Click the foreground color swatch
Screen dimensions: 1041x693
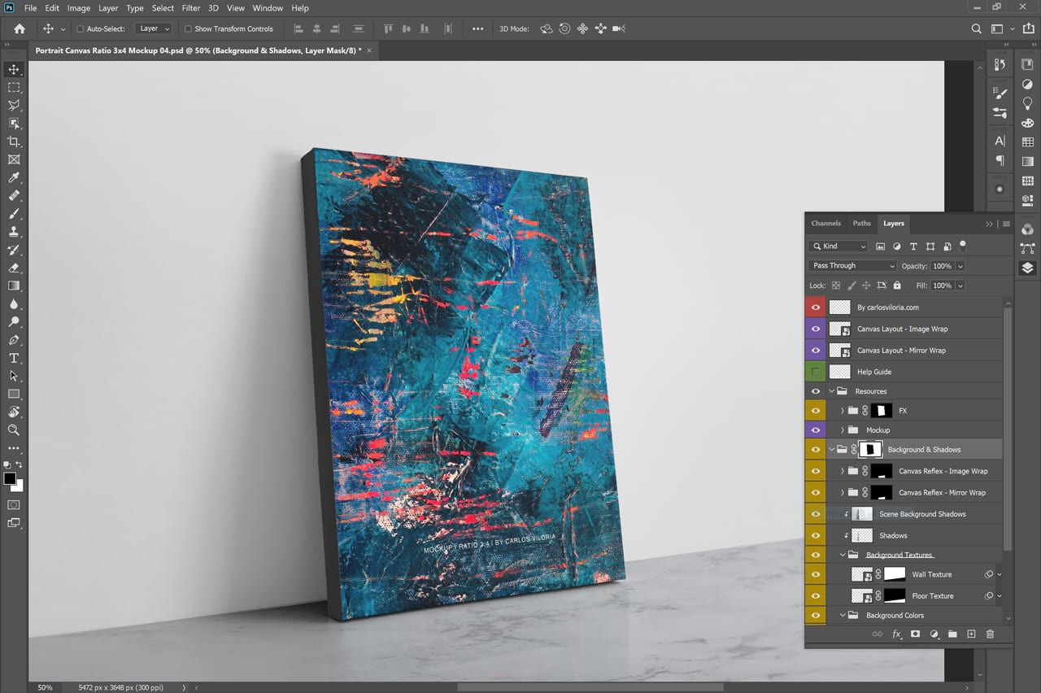coord(10,478)
